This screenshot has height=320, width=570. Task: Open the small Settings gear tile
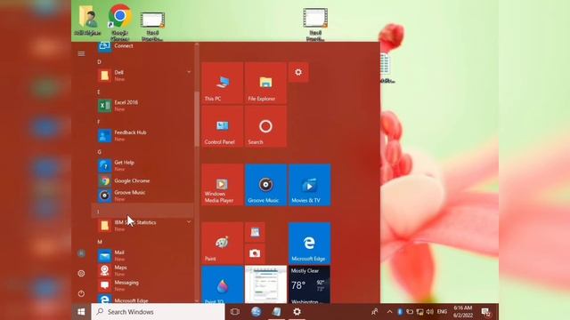298,72
